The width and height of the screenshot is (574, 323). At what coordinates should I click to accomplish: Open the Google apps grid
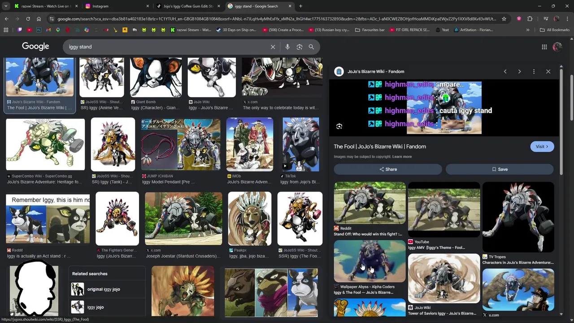544,47
